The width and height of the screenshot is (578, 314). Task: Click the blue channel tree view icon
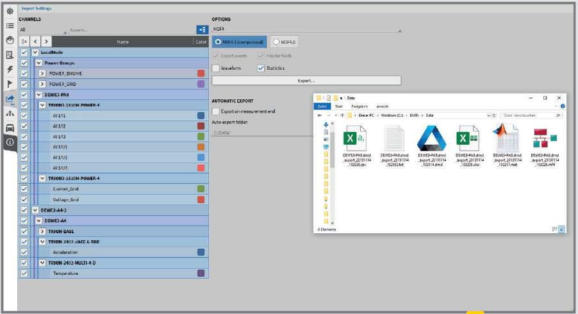click(x=202, y=29)
